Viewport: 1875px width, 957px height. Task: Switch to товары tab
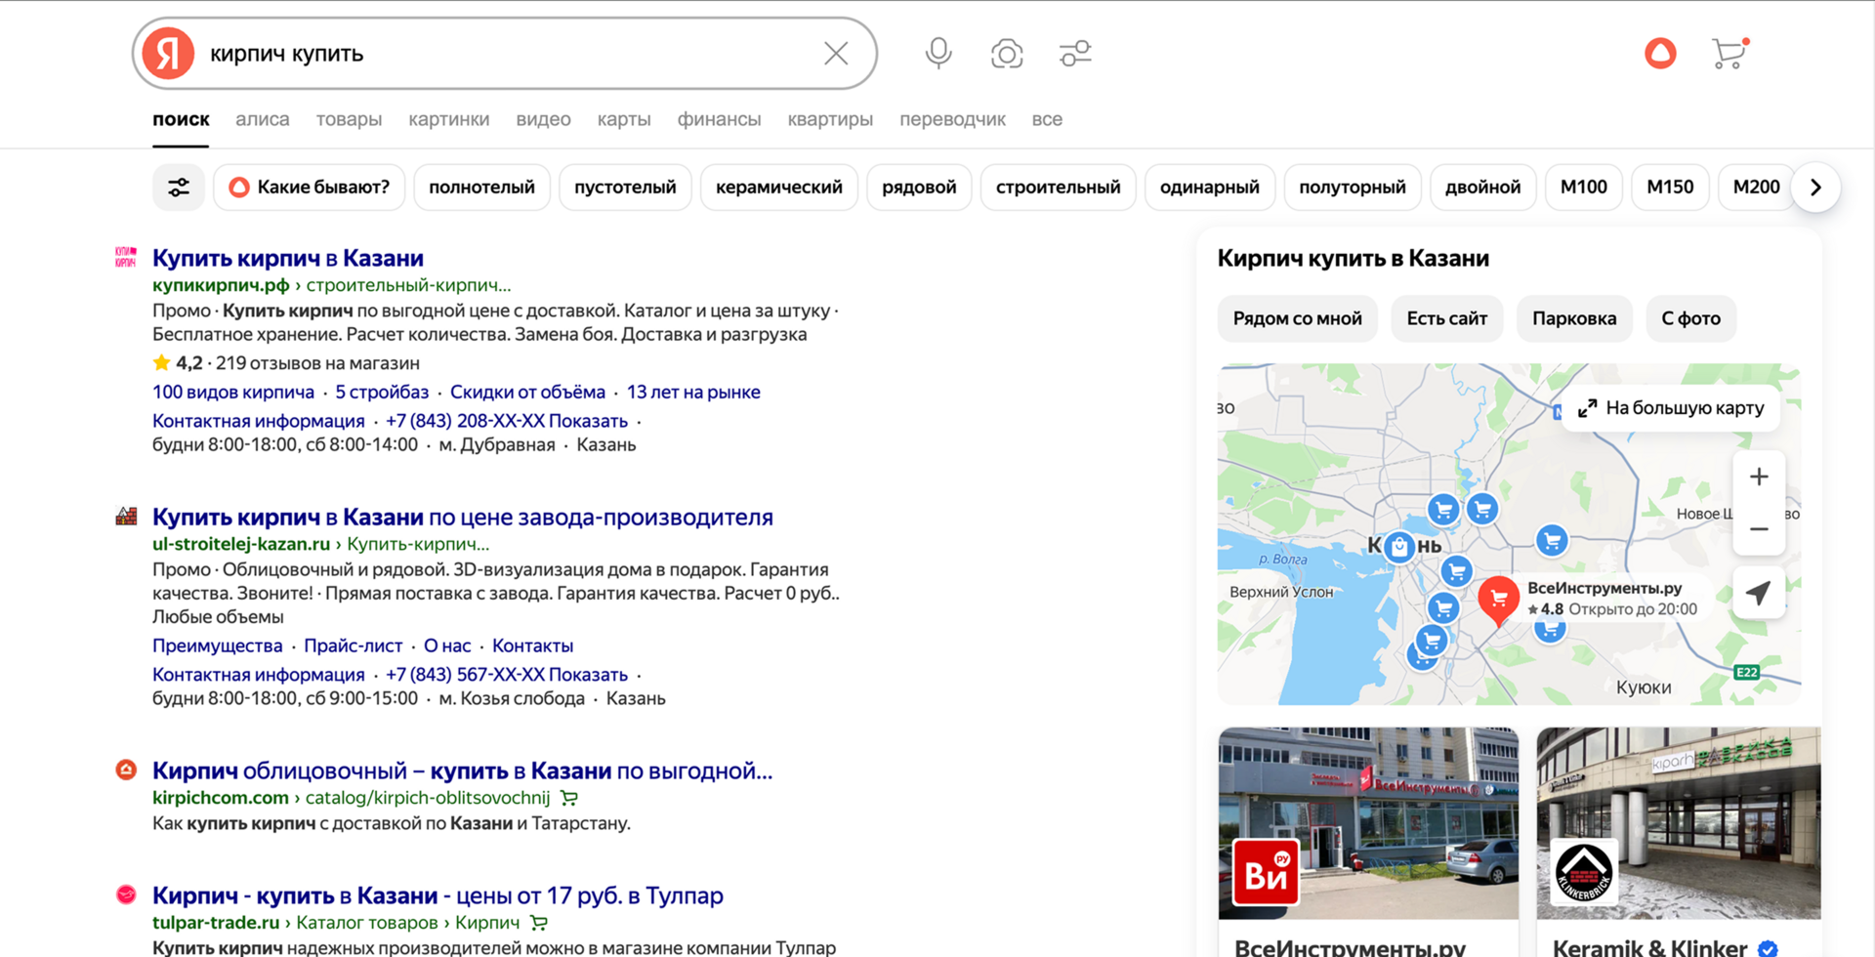pos(349,119)
